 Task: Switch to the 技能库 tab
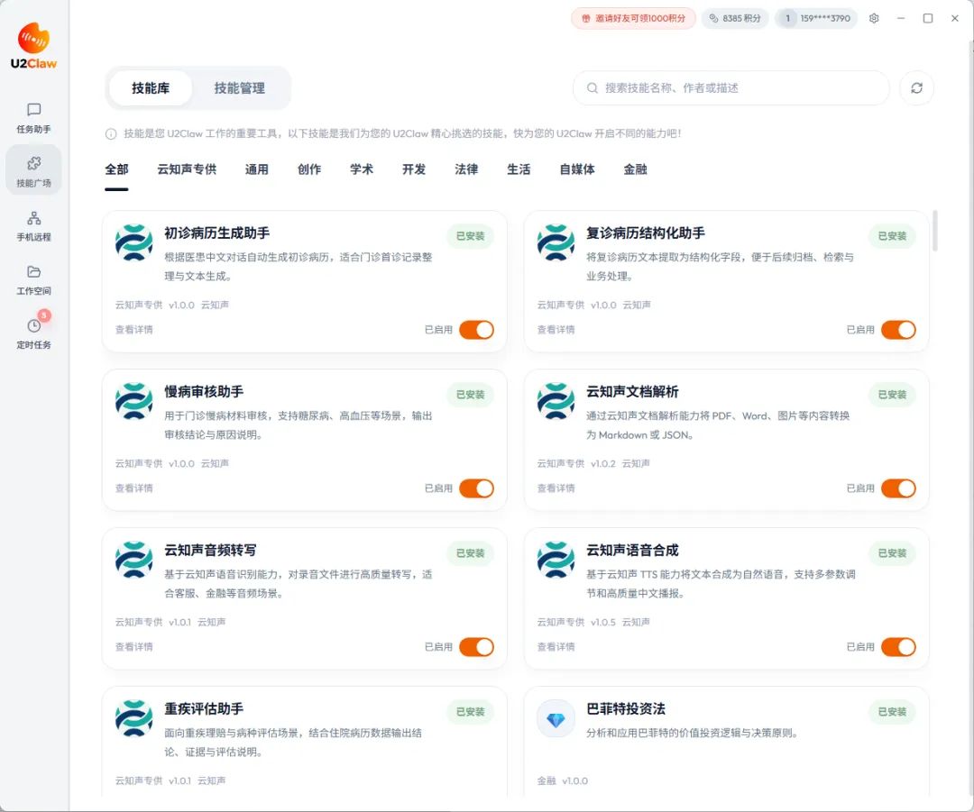pos(151,88)
